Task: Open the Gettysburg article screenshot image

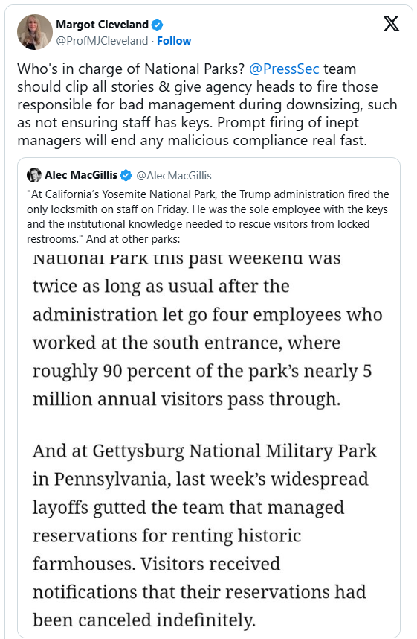Action: coord(208,442)
